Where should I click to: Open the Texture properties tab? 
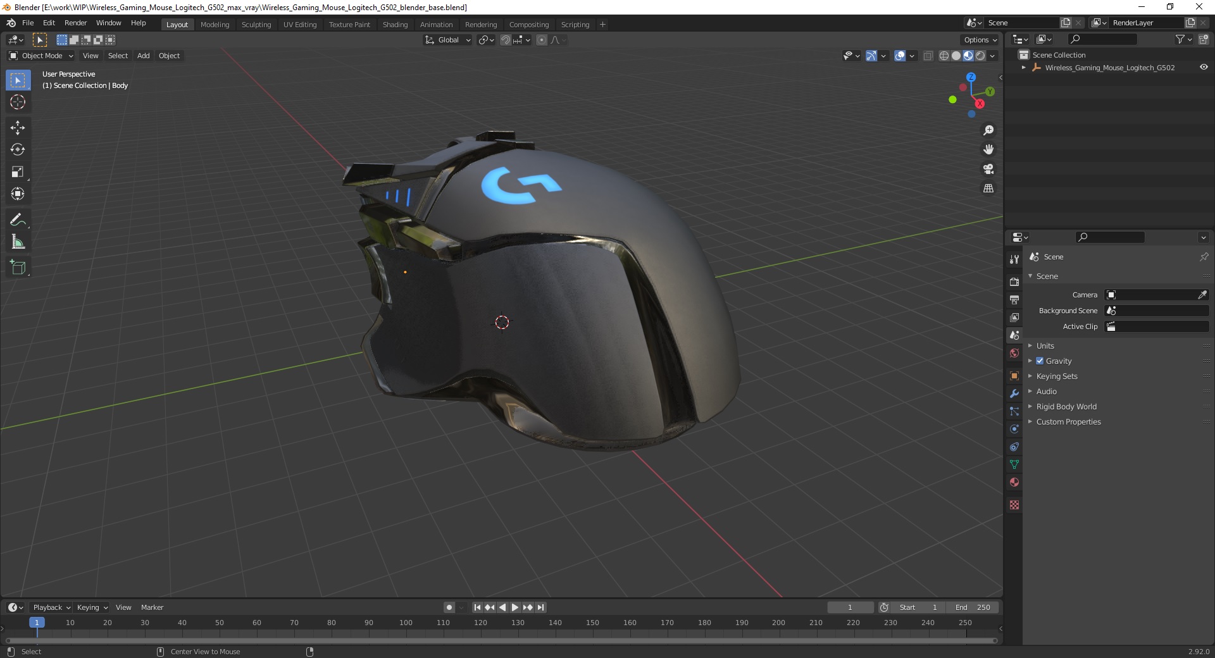point(1014,505)
